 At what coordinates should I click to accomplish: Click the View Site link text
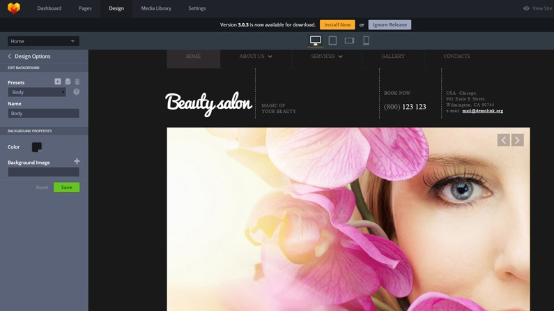542,8
